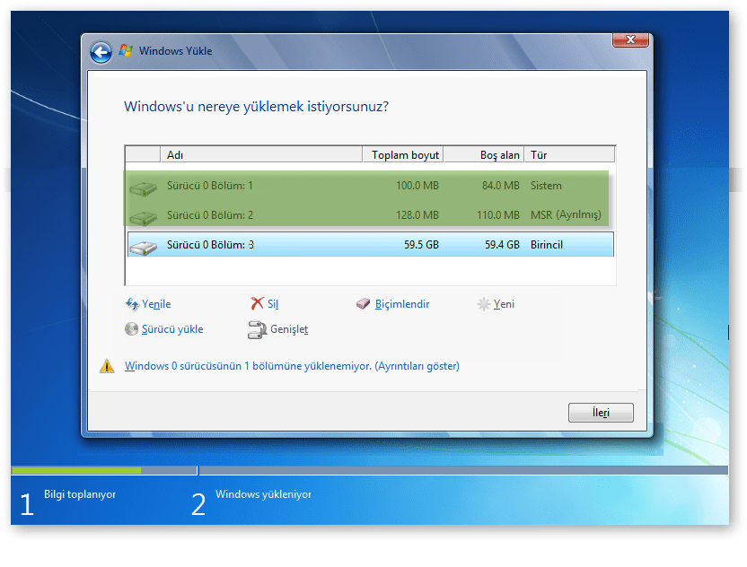The width and height of the screenshot is (747, 567).
Task: Click the Yenile refresh icon
Action: pos(132,304)
